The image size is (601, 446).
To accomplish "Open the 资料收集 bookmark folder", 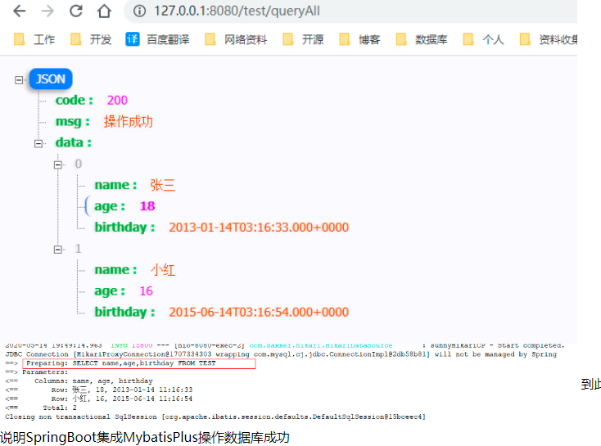I will [x=549, y=39].
